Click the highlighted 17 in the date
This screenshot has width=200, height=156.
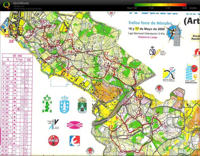click(137, 29)
